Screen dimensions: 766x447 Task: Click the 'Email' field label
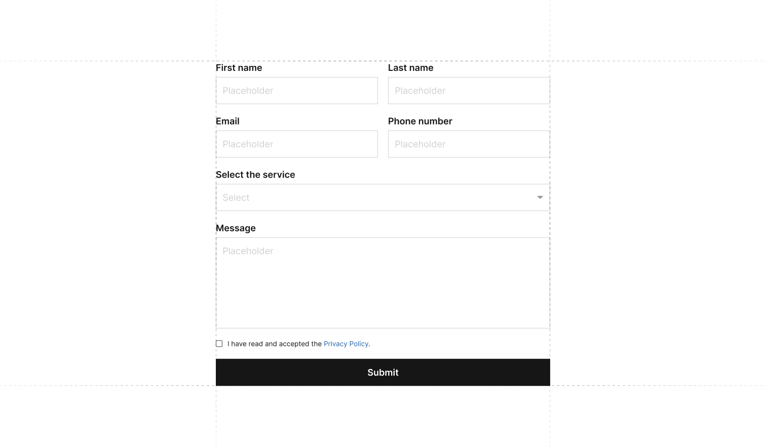point(228,121)
